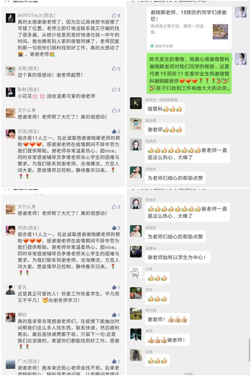251x376 pixels.
Task: Open 冰星's avatar in the comment list
Action: (x=10, y=71)
